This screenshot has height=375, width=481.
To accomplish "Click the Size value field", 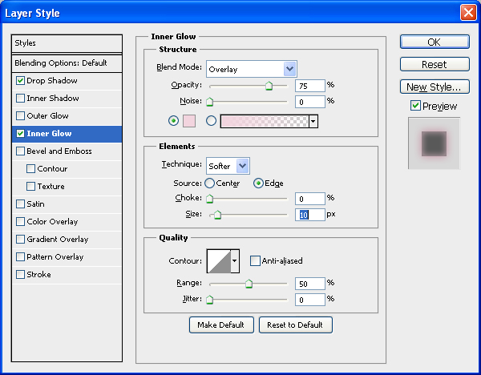I will 309,215.
